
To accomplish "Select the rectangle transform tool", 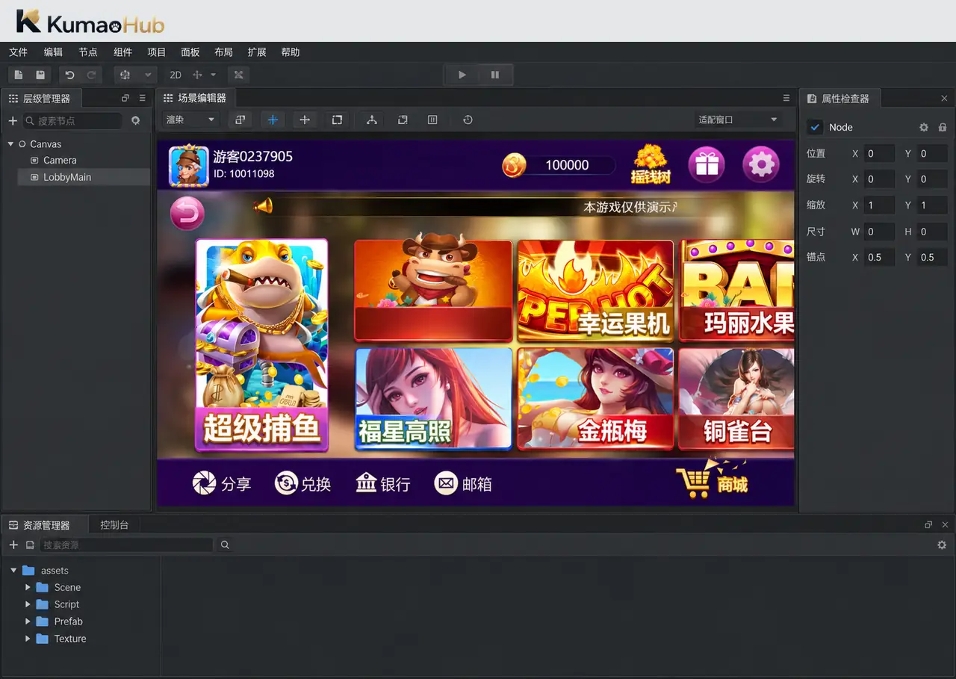I will (x=337, y=120).
